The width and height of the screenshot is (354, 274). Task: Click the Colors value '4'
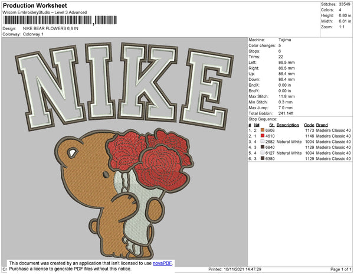click(340, 10)
